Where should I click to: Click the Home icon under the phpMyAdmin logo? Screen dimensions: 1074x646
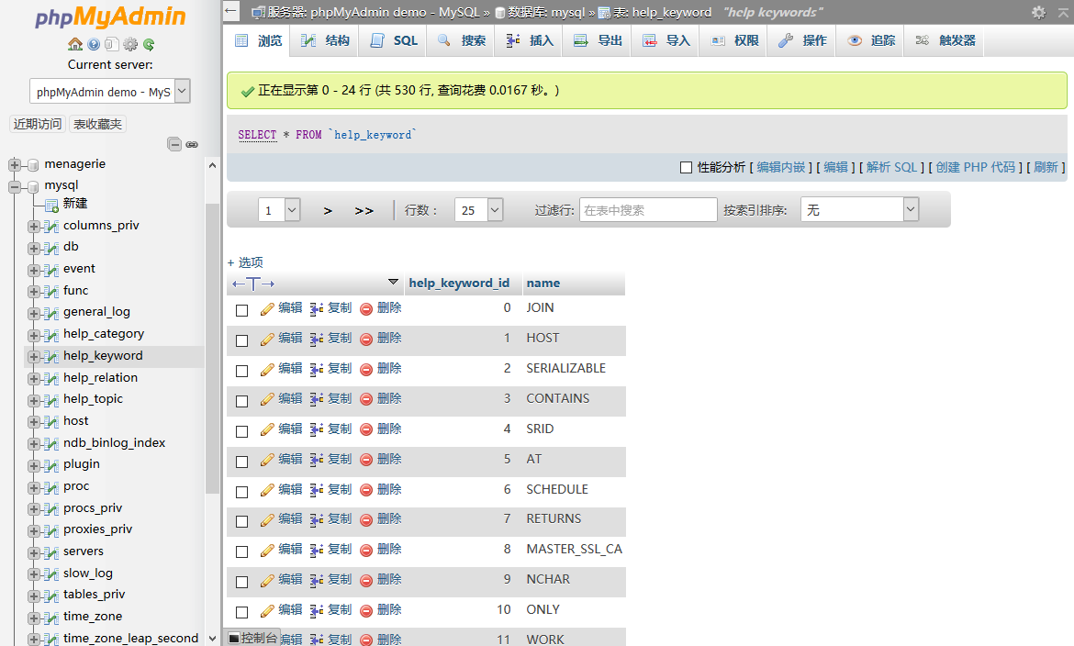75,44
